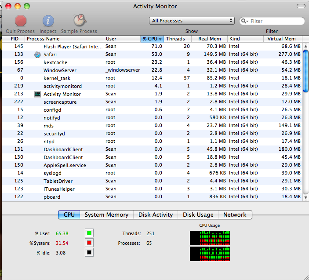Select the WindowServer process row

[x=152, y=70]
